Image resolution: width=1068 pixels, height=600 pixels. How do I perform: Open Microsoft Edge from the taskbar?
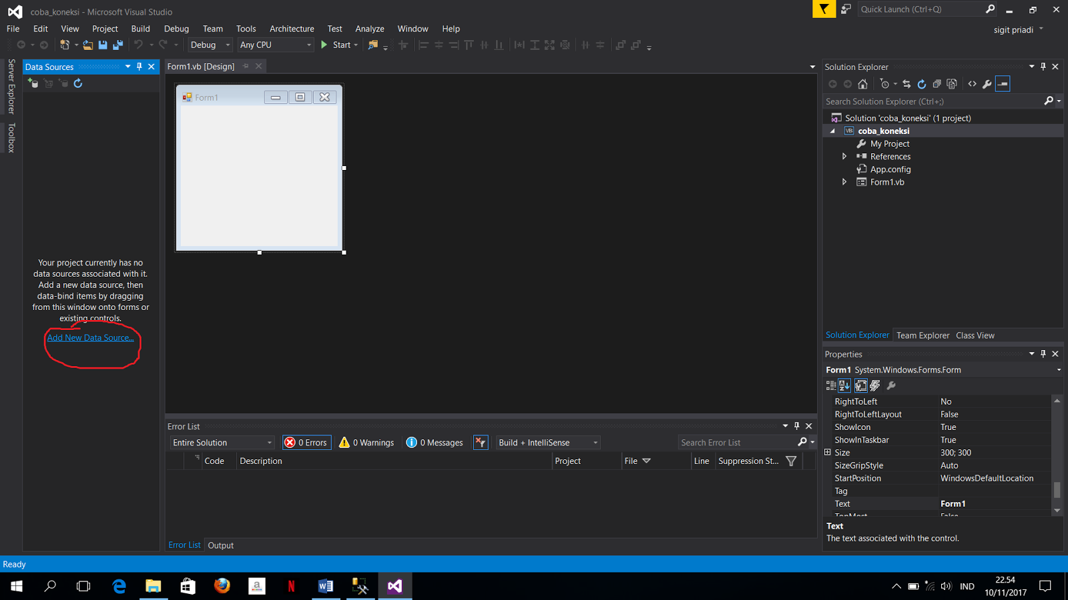tap(119, 586)
